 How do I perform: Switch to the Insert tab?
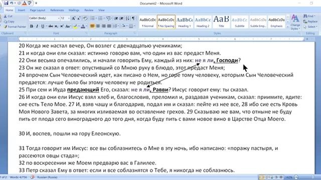click(x=21, y=10)
